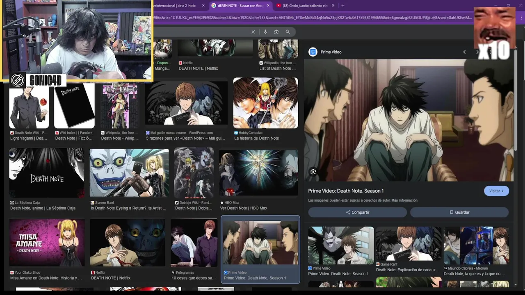Viewport: 525px width, 295px height.
Task: Open related Mauricio Cabrera Medium thumbnail
Action: tap(476, 246)
